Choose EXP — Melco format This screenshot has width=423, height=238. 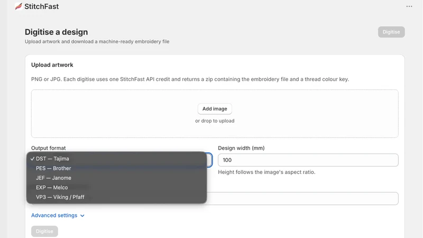tap(116, 187)
